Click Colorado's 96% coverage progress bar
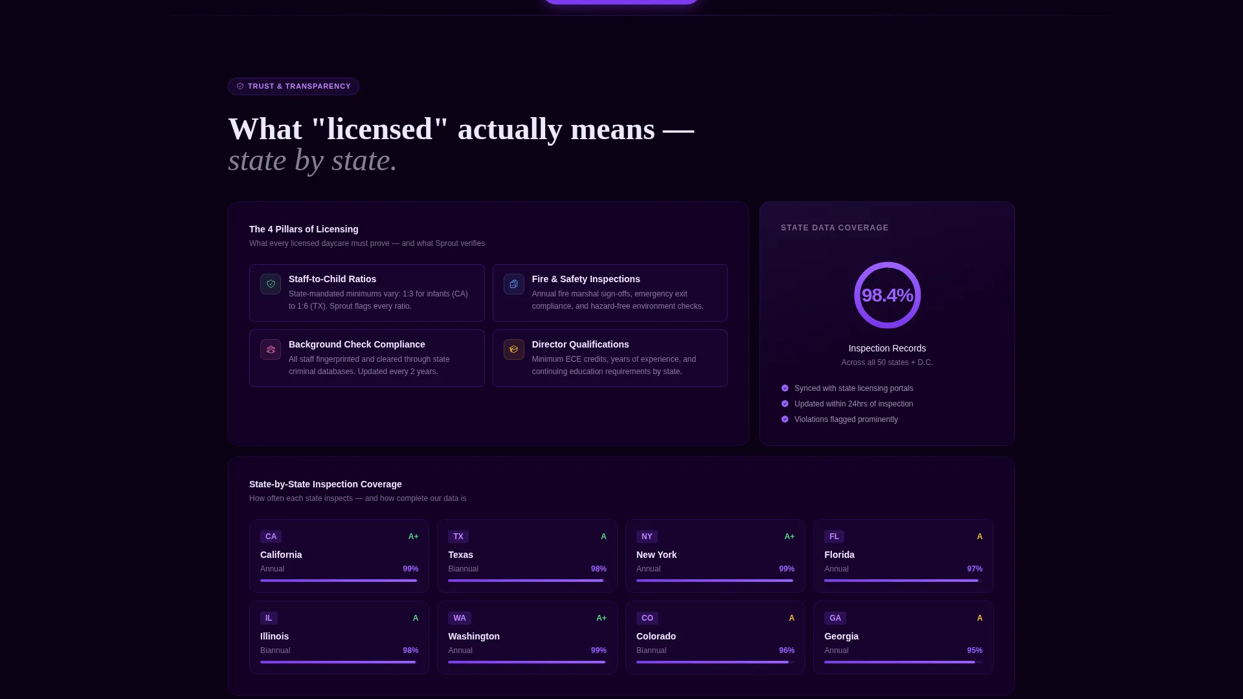Image resolution: width=1243 pixels, height=699 pixels. tap(715, 662)
